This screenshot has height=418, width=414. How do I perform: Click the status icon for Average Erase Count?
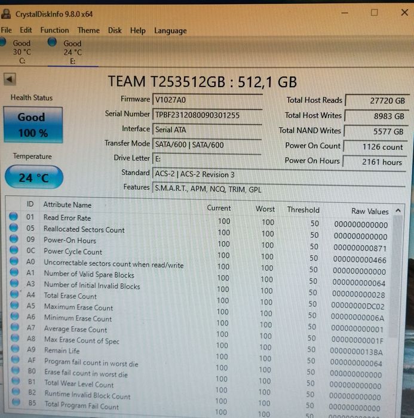tap(15, 327)
